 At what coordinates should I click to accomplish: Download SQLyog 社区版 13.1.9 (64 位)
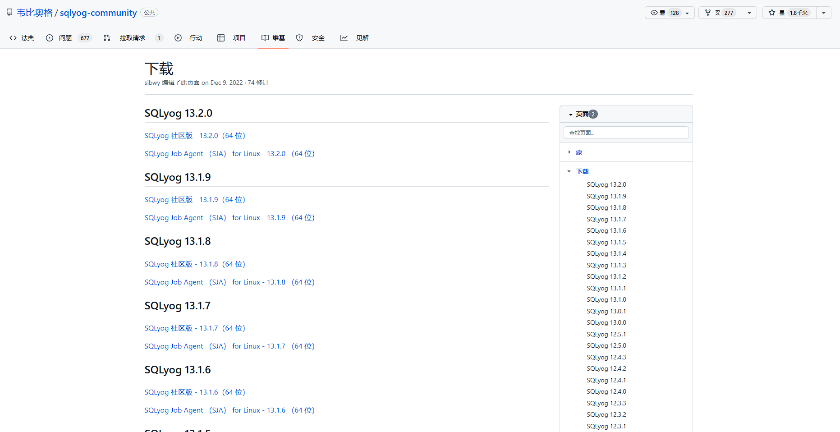coord(195,199)
